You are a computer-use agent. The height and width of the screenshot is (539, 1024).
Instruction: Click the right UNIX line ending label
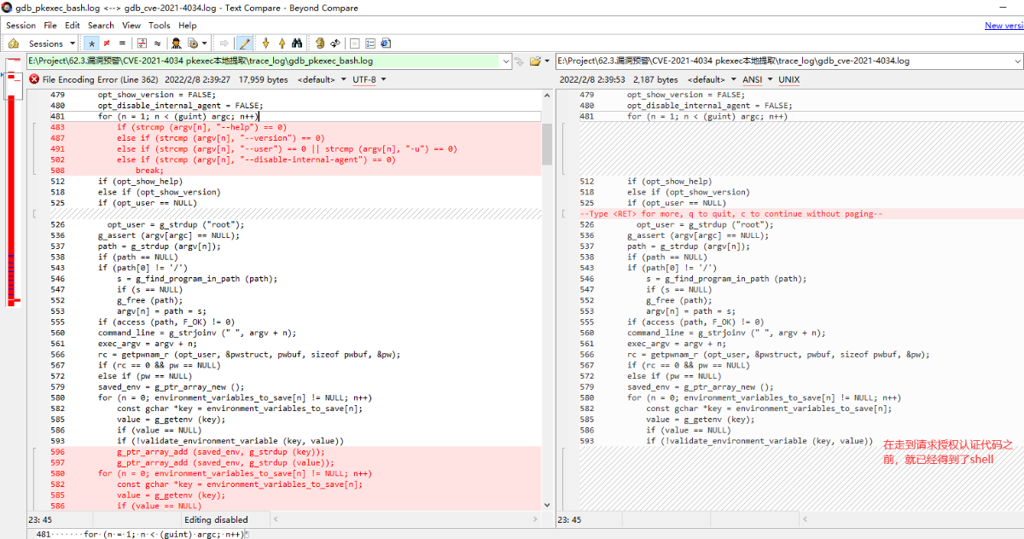tap(789, 79)
